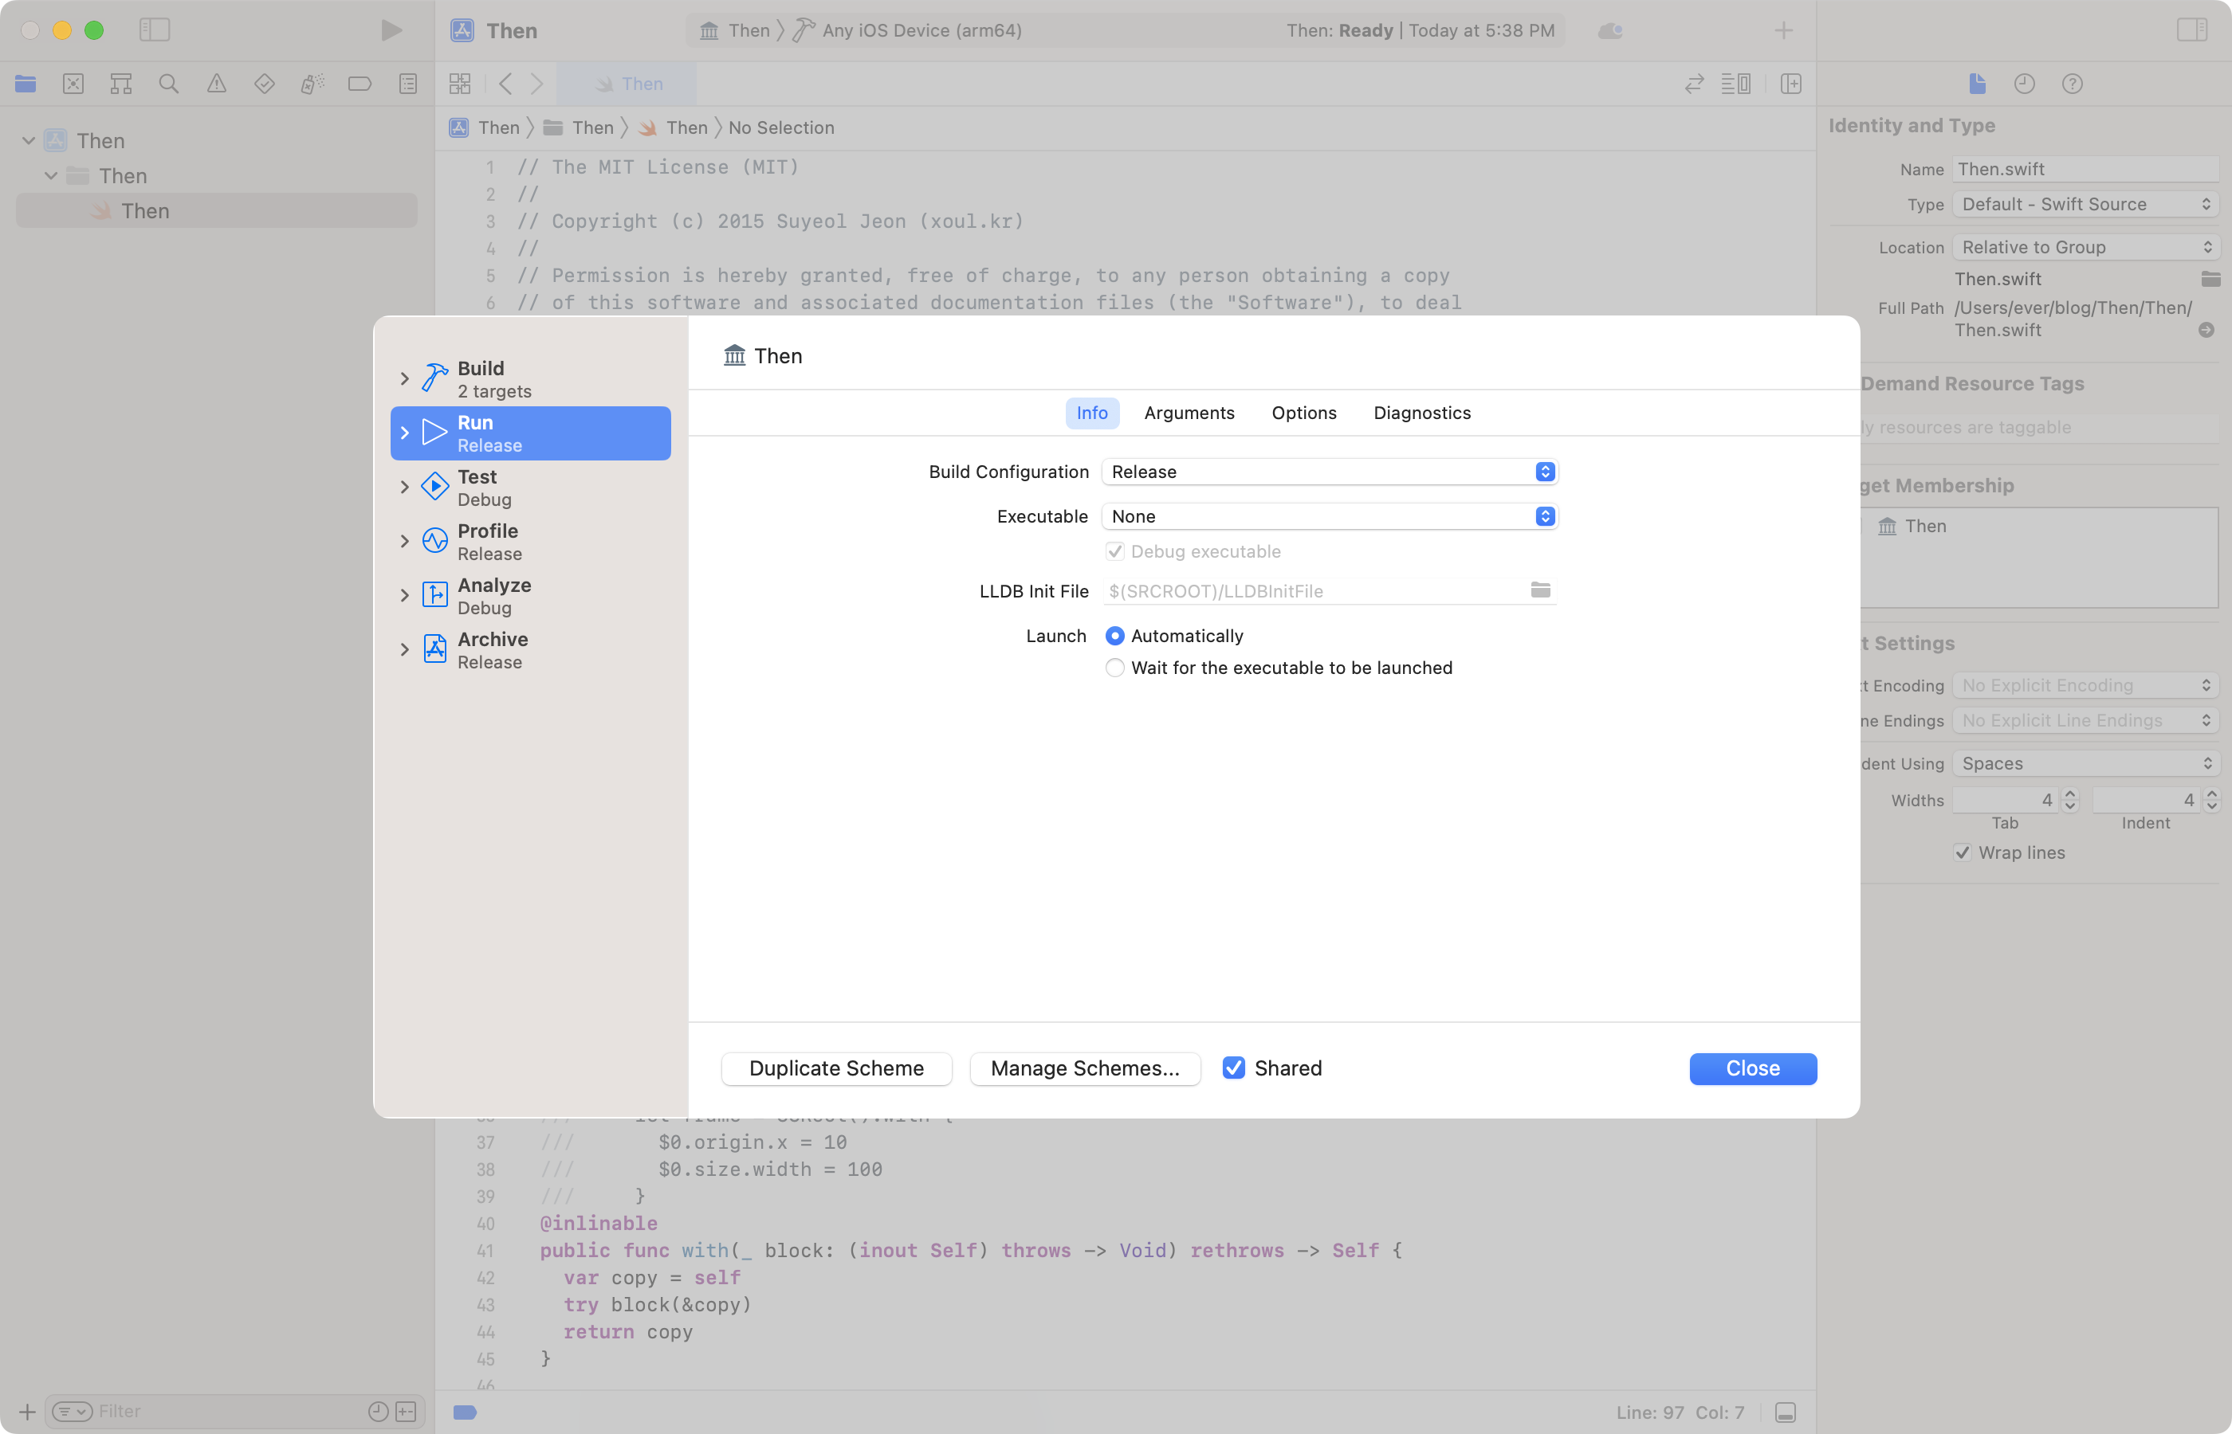Switch to the Diagnostics tab
This screenshot has width=2232, height=1434.
click(1421, 413)
